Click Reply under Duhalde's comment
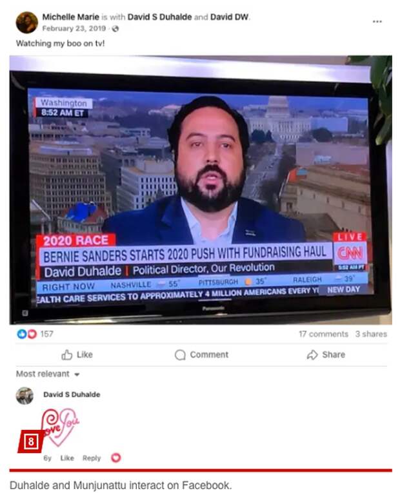This screenshot has width=400, height=493. pyautogui.click(x=92, y=458)
